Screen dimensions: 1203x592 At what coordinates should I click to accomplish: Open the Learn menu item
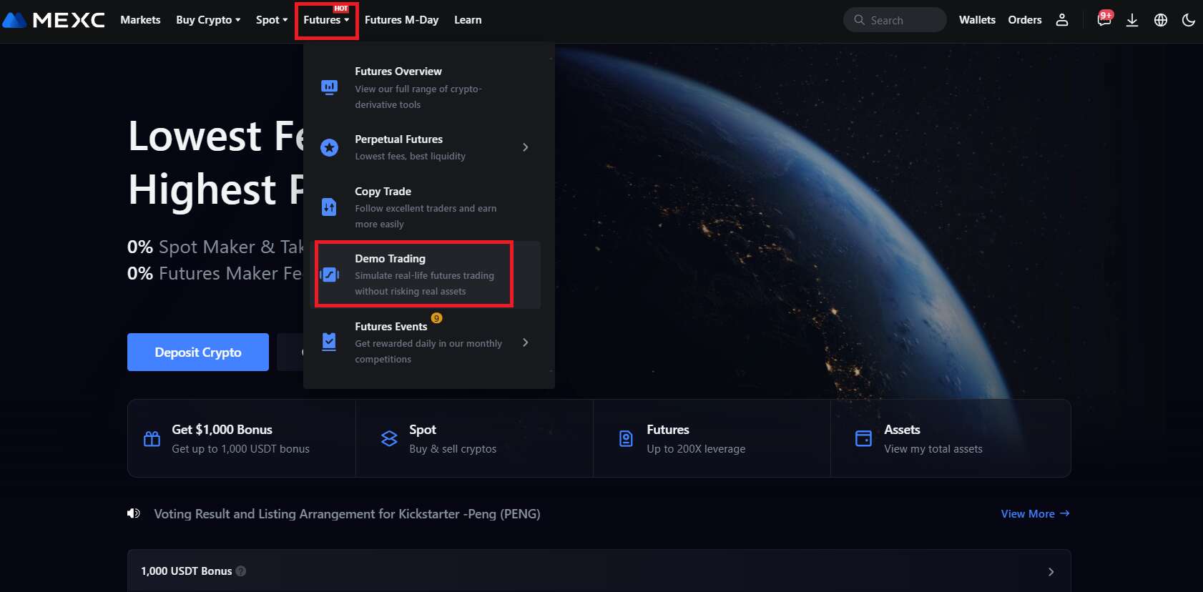pyautogui.click(x=468, y=20)
